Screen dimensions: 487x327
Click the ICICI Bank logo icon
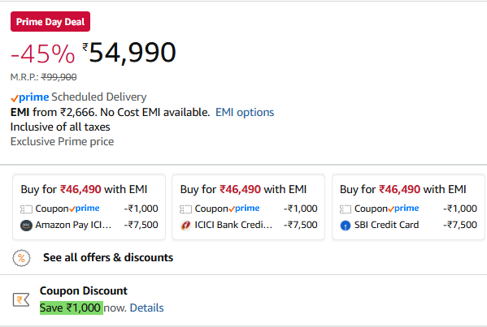tap(185, 226)
